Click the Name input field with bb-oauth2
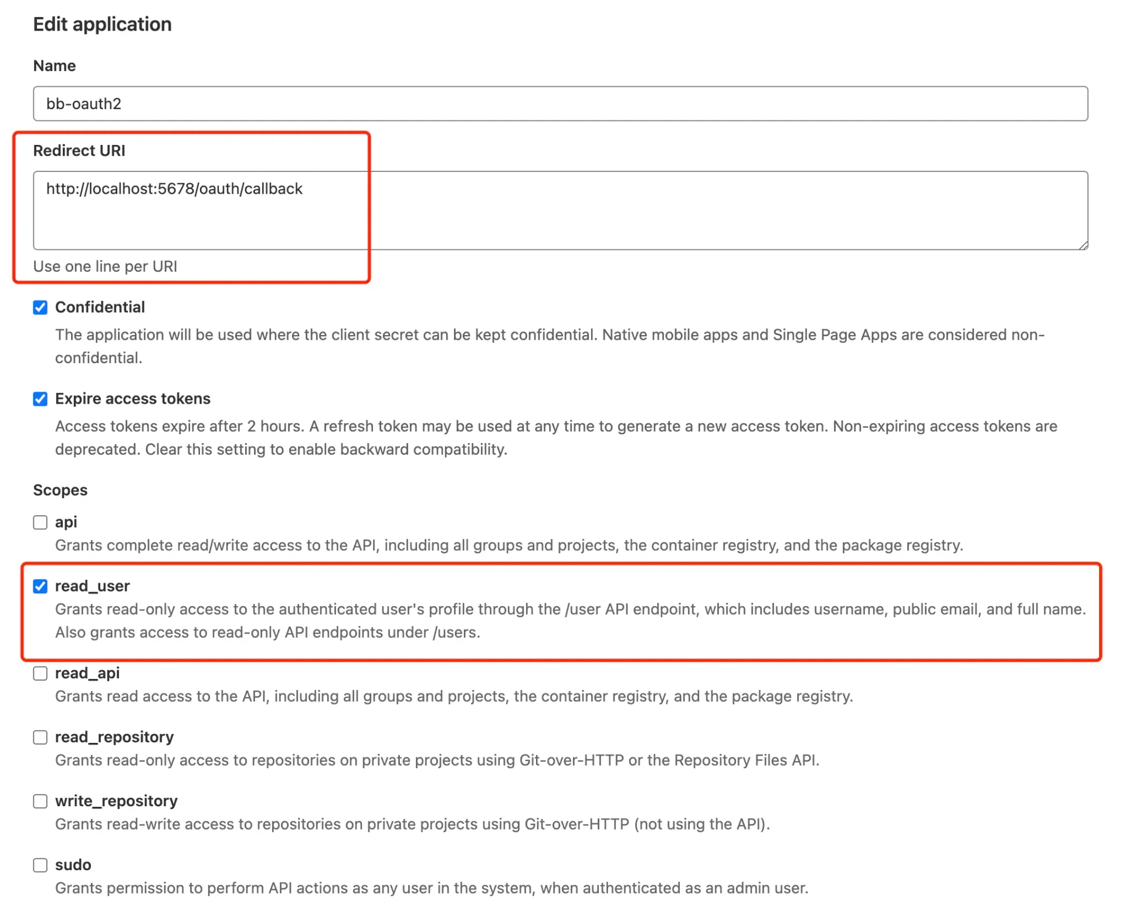 [x=560, y=104]
